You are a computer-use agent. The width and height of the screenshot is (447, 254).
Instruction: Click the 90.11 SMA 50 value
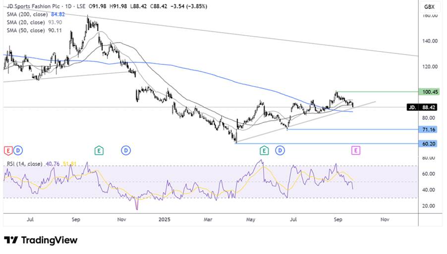(x=55, y=30)
